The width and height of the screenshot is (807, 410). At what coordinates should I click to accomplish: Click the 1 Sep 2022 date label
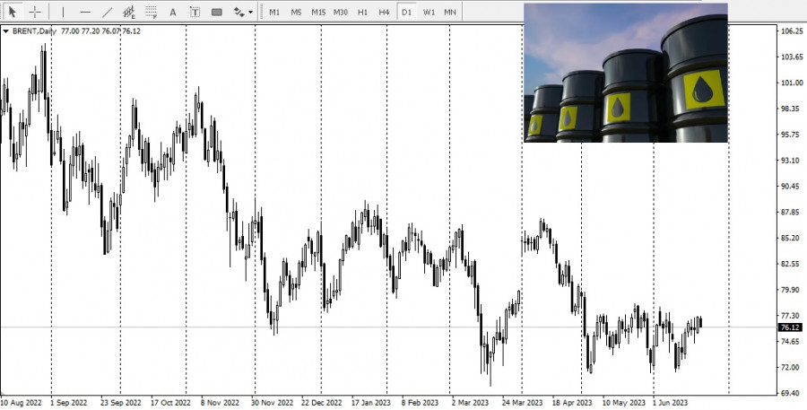69,402
